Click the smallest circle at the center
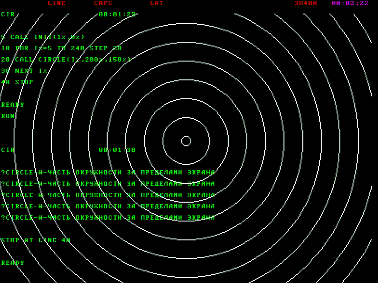378x283 pixels. point(186,141)
